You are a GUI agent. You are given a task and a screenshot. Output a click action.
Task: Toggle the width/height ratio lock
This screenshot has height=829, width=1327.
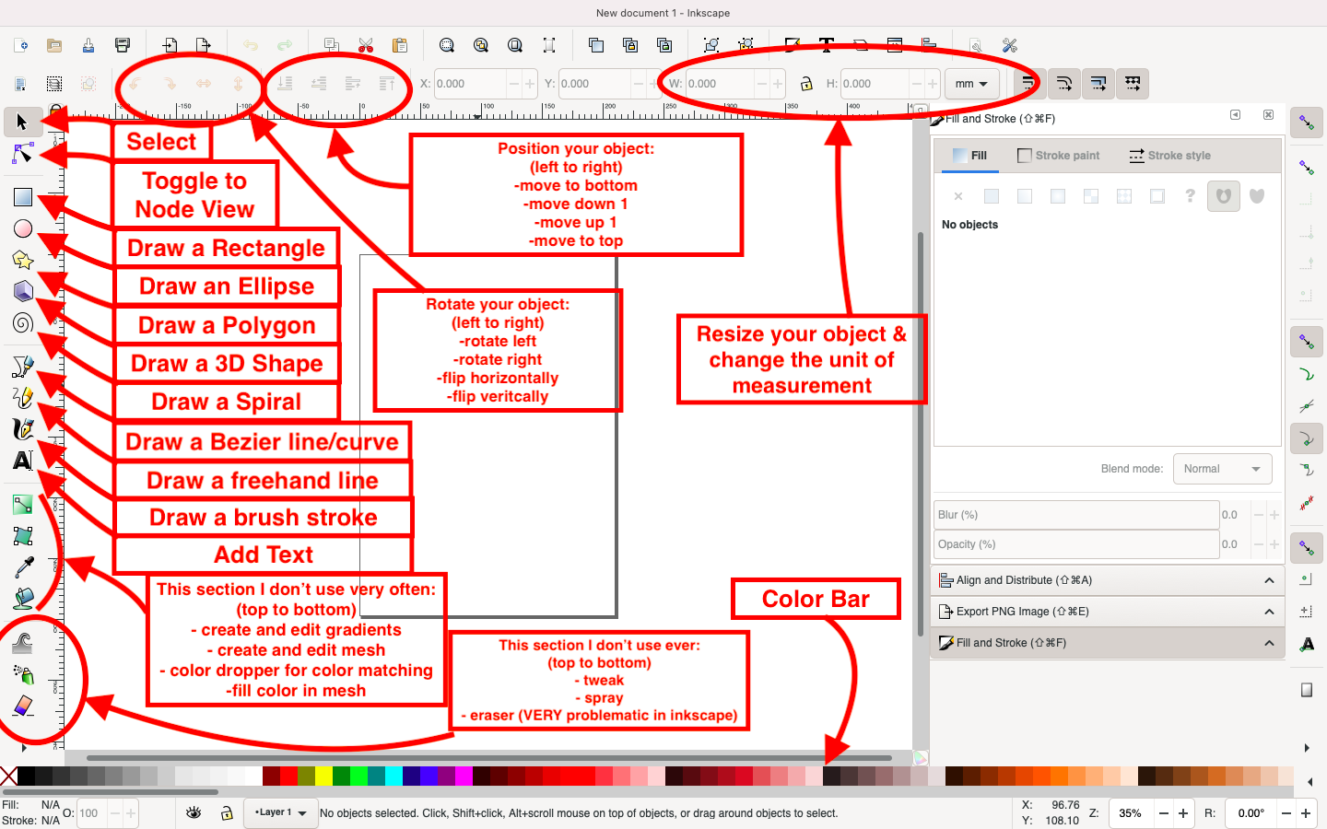(x=806, y=84)
